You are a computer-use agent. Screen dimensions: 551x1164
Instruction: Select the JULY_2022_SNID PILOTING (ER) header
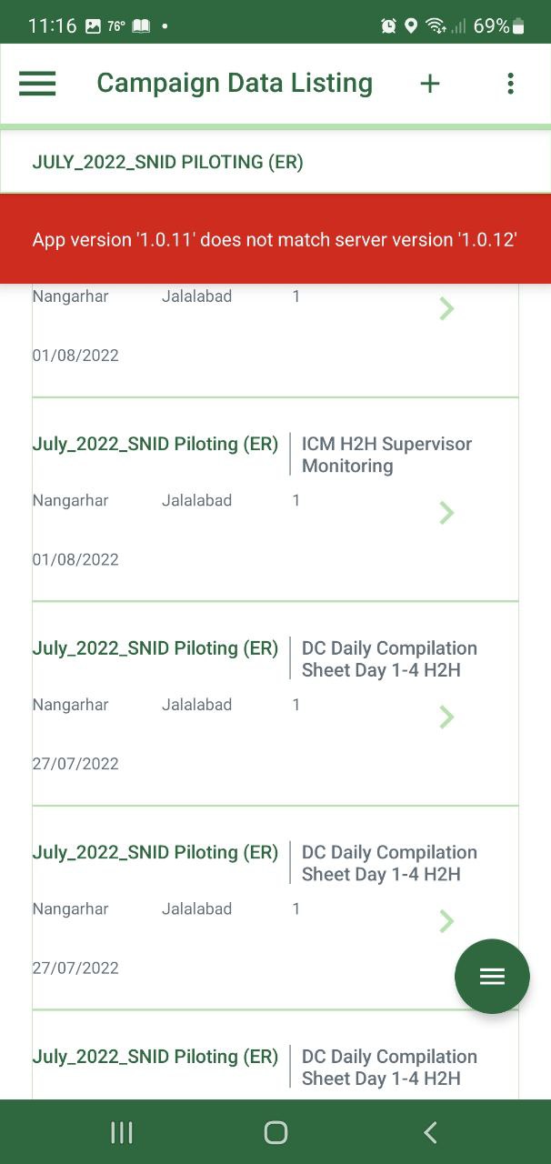tap(167, 162)
